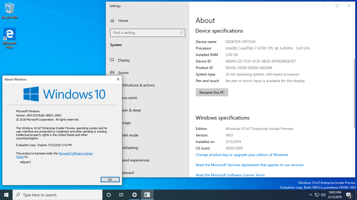357x200 pixels.
Task: Click the Device specifications heading
Action: (219, 31)
